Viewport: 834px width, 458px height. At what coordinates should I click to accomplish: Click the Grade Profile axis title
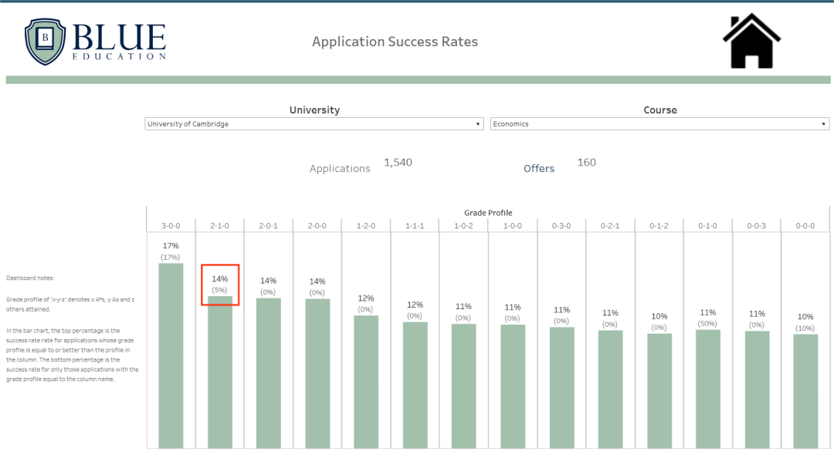click(x=488, y=213)
